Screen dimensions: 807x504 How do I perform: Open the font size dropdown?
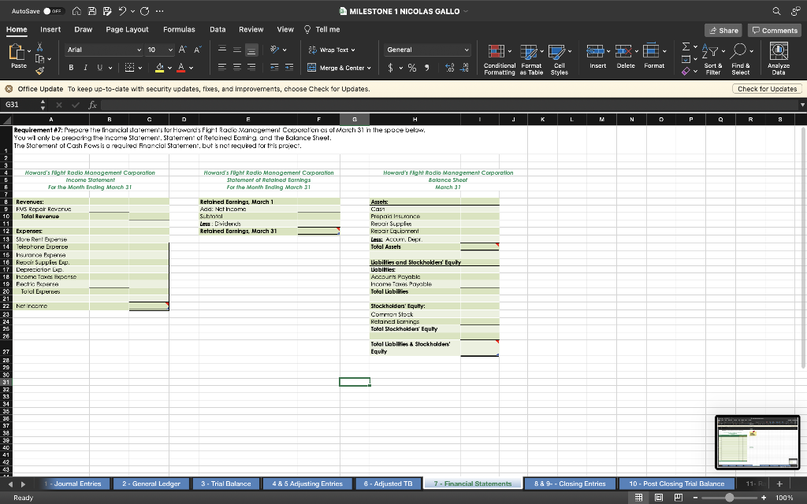(170, 50)
